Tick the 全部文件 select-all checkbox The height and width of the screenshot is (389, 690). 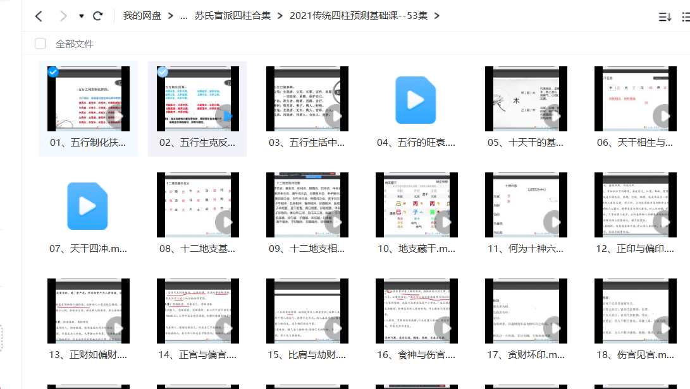[x=40, y=44]
